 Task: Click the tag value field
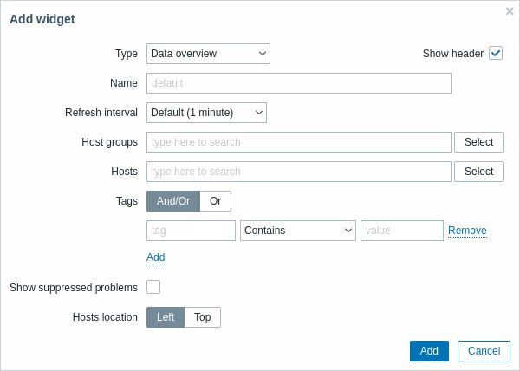click(x=401, y=231)
